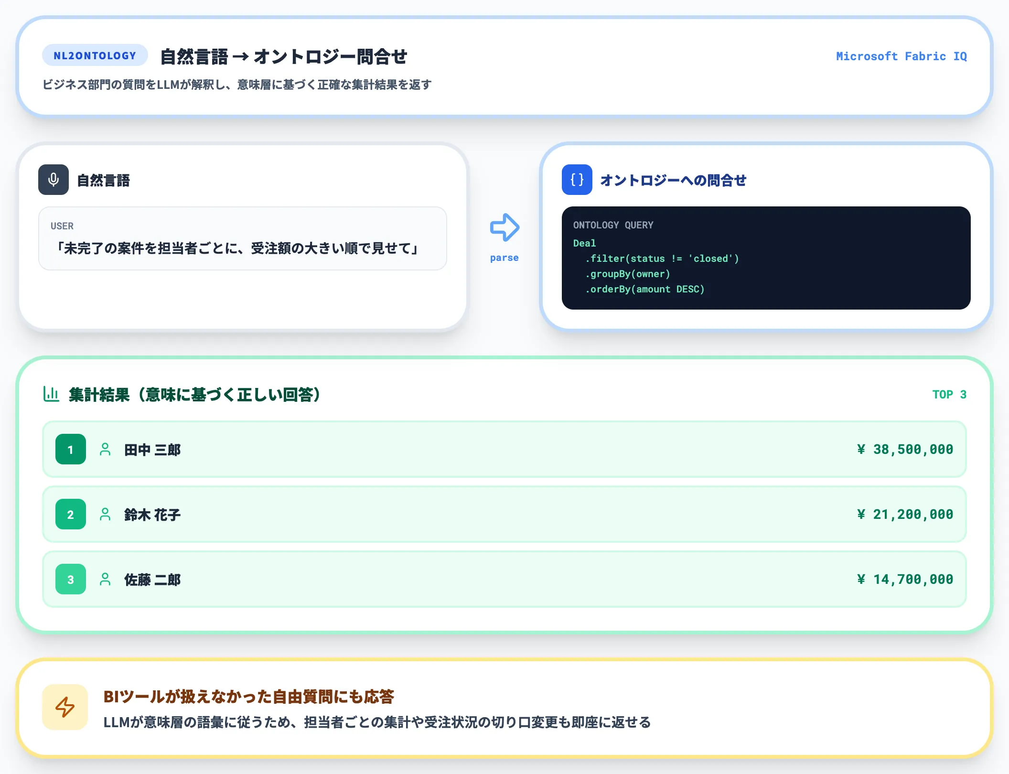The width and height of the screenshot is (1009, 774).
Task: Click the green amount ¥ 38,500,000
Action: coord(904,449)
